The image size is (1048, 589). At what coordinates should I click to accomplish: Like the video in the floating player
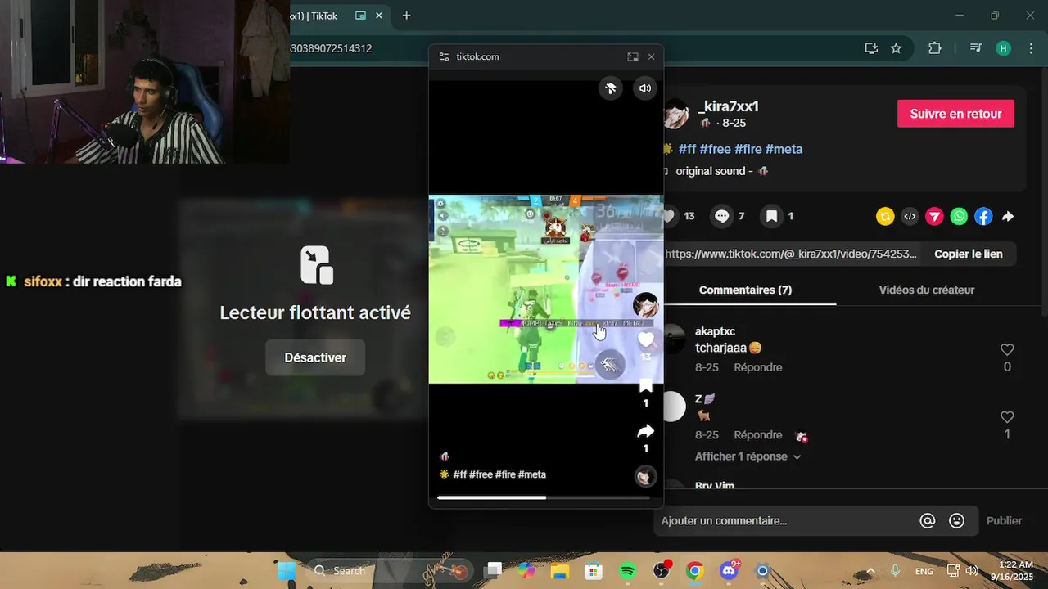pos(646,339)
